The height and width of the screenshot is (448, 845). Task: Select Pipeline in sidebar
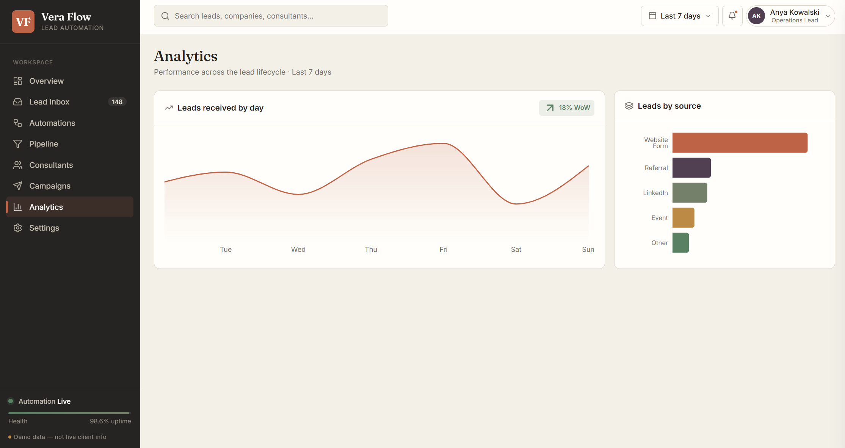point(70,144)
